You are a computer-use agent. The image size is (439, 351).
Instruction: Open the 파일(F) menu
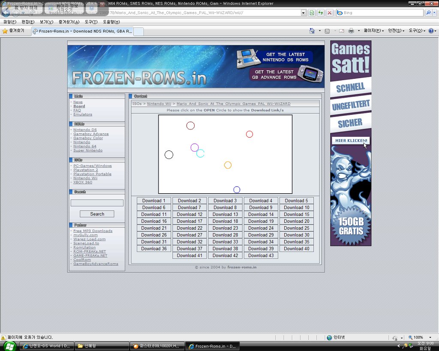(10, 22)
